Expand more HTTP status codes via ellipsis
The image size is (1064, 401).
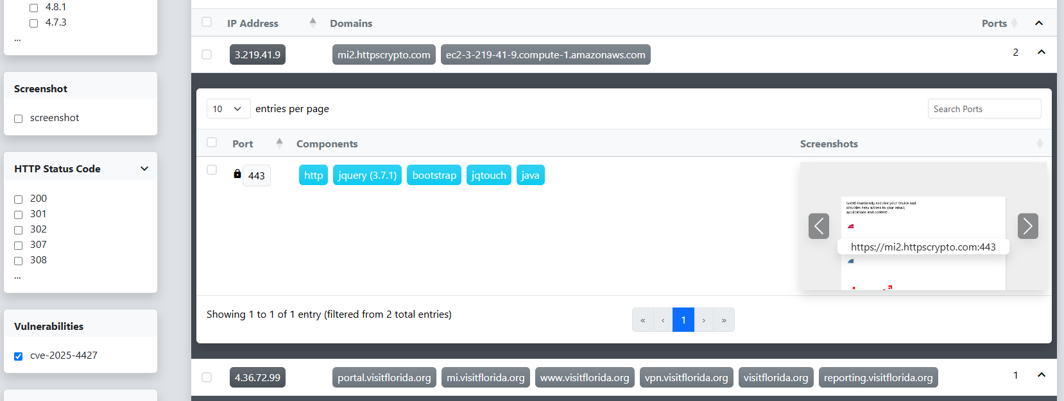point(17,276)
